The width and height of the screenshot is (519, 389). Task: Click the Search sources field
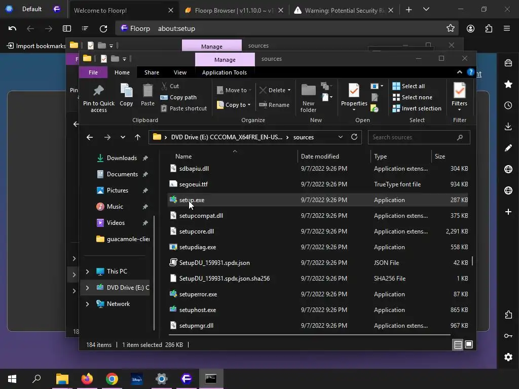coord(419,137)
